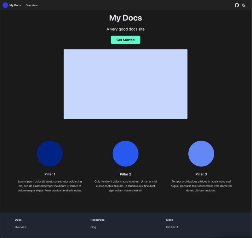This screenshot has width=252, height=238.
Task: Select the Pillar 3 circle graphic
Action: pos(202,153)
